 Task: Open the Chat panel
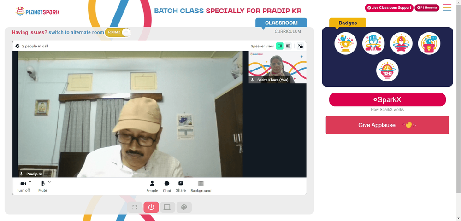(x=167, y=186)
